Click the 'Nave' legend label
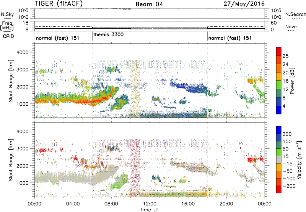Screen dimensions: 306x212 pos(291,26)
